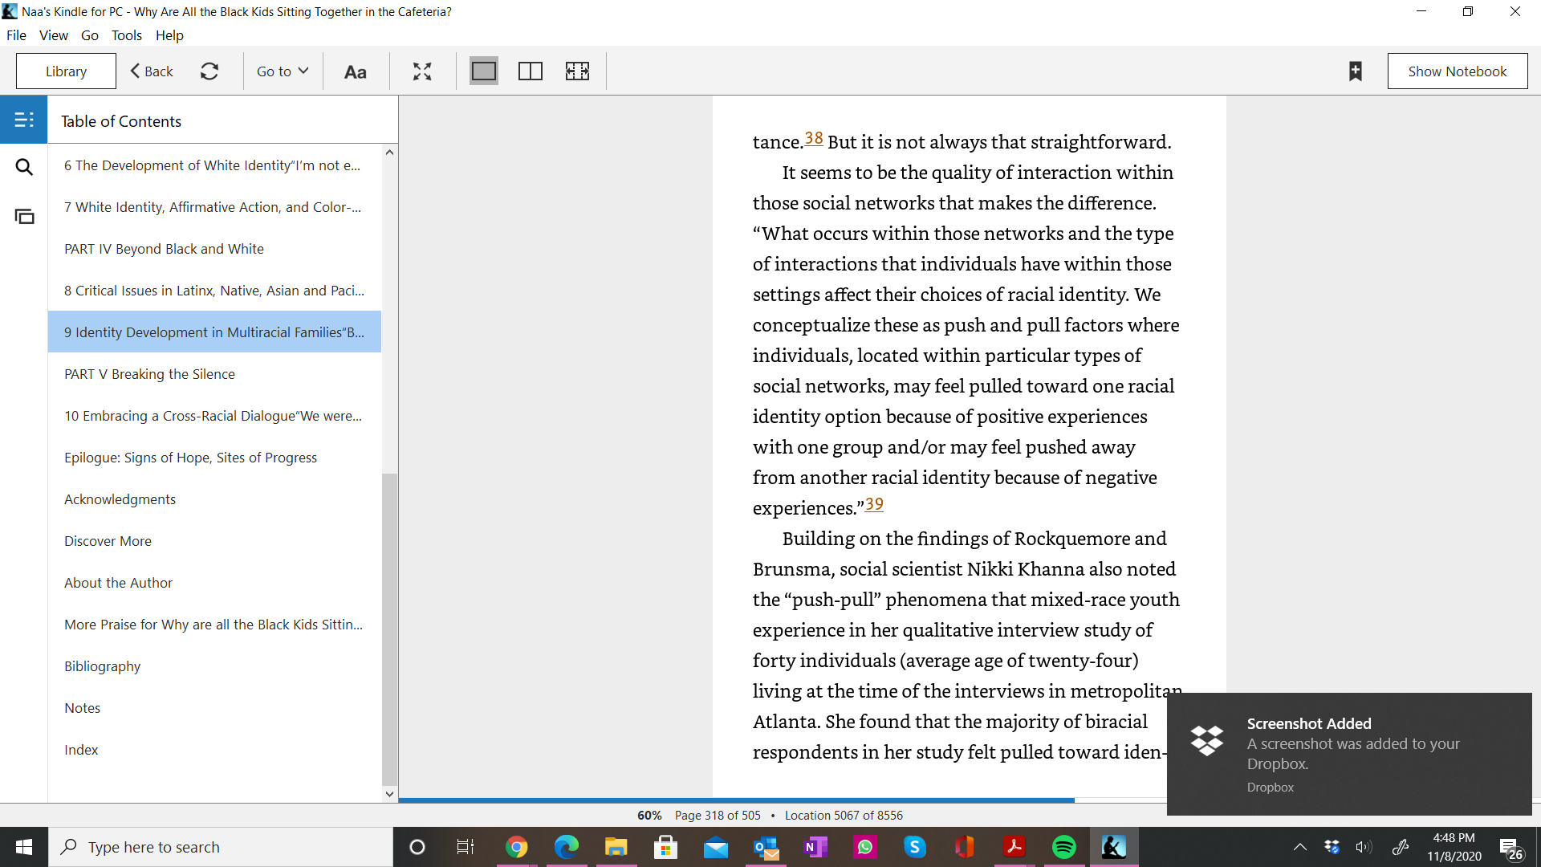Screen dimensions: 1541x867
Task: Select chapter 9 Identity Development in Multiracial Families
Action: (214, 332)
